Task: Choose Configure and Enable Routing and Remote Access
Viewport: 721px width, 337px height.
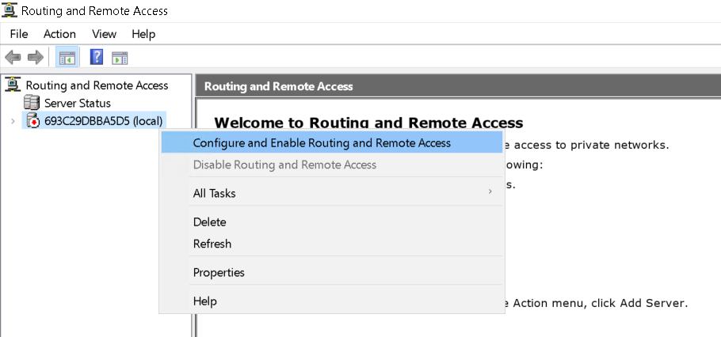Action: coord(322,143)
